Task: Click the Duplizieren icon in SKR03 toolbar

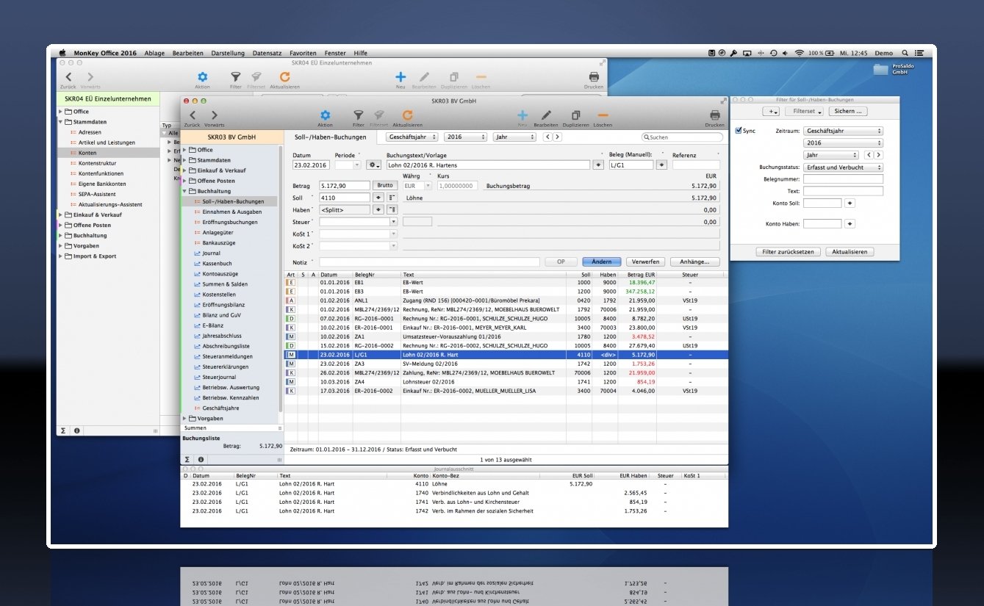Action: click(575, 115)
